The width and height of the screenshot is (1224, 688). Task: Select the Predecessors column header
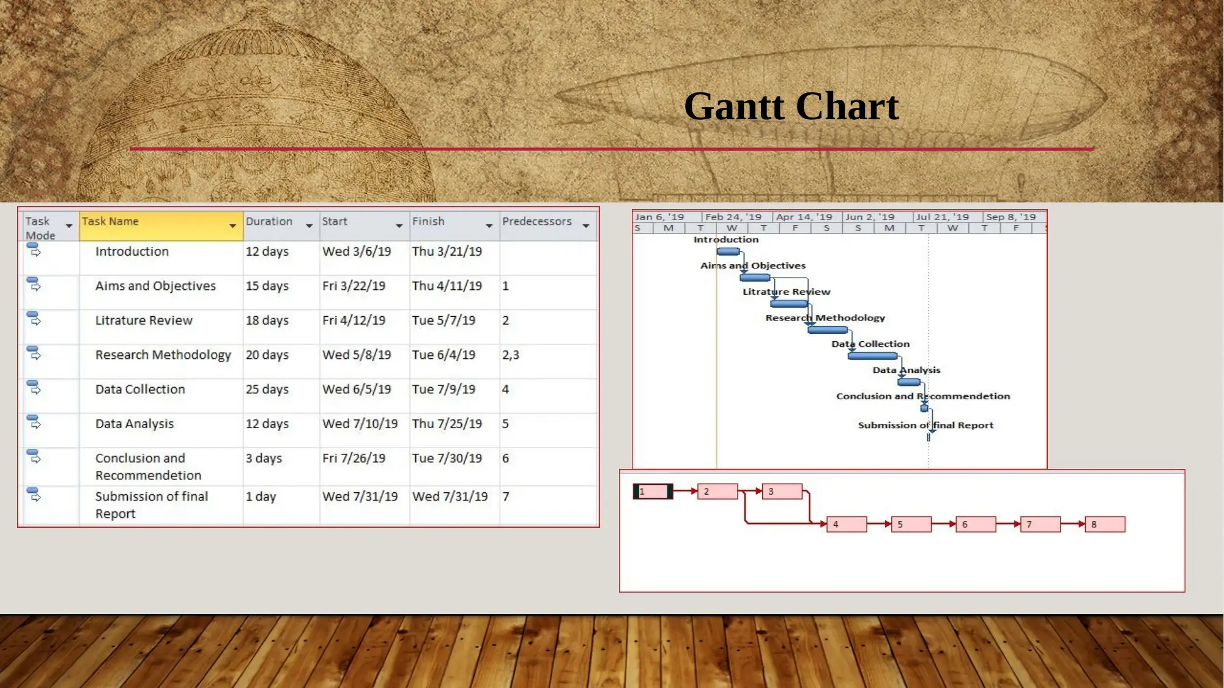pyautogui.click(x=549, y=226)
